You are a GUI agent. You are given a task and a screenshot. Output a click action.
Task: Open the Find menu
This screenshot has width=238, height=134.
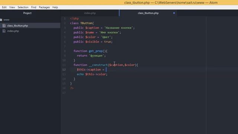point(34,7)
